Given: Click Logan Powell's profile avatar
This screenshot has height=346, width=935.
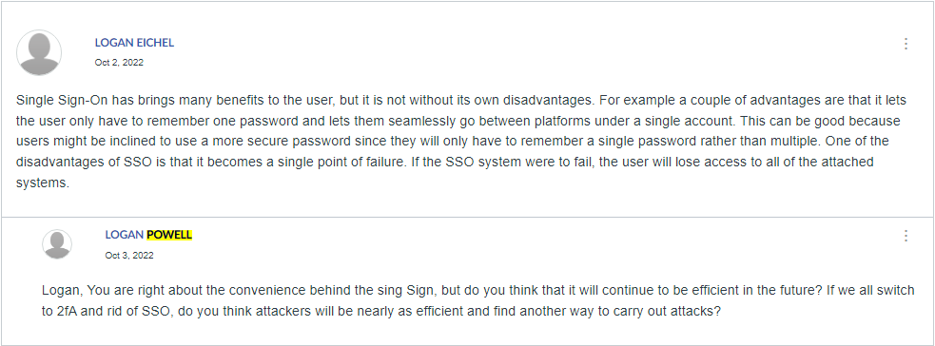Looking at the screenshot, I should tap(57, 244).
